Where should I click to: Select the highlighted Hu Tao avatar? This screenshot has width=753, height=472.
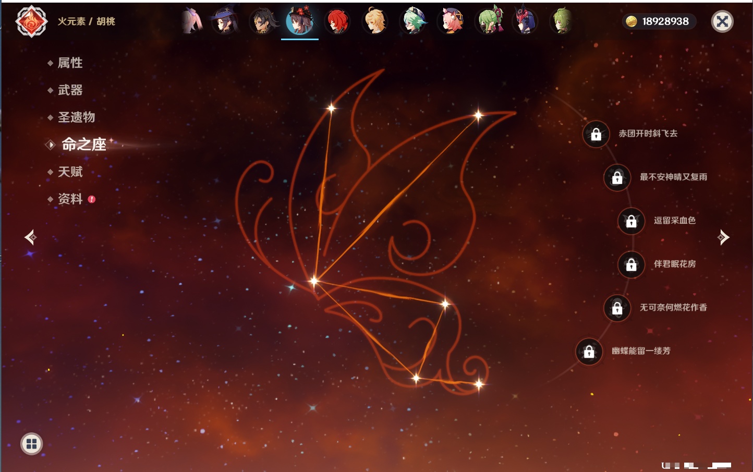[300, 21]
